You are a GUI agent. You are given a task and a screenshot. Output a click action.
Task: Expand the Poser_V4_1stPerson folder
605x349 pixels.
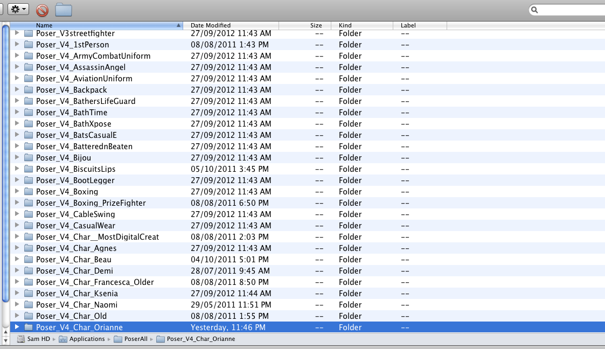(x=17, y=44)
